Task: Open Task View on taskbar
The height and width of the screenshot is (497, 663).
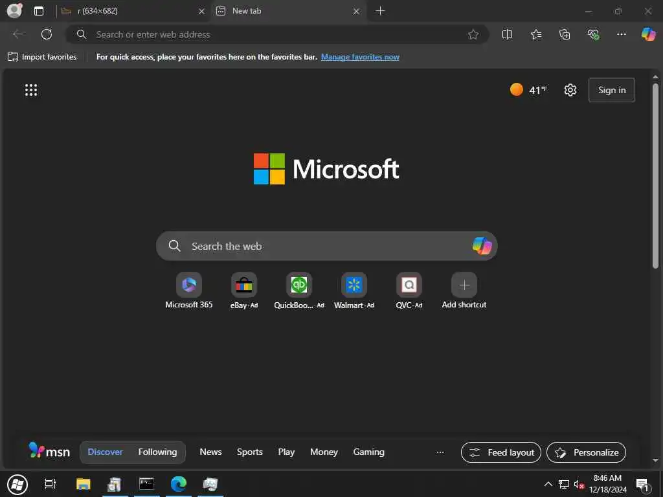Action: point(51,484)
